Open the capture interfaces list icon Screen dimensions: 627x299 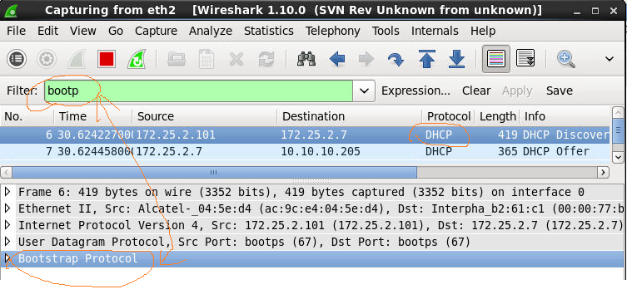[17, 60]
